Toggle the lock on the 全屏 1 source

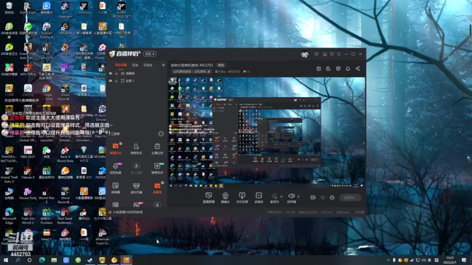[x=116, y=81]
